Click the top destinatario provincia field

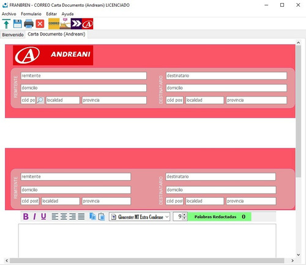click(256, 100)
